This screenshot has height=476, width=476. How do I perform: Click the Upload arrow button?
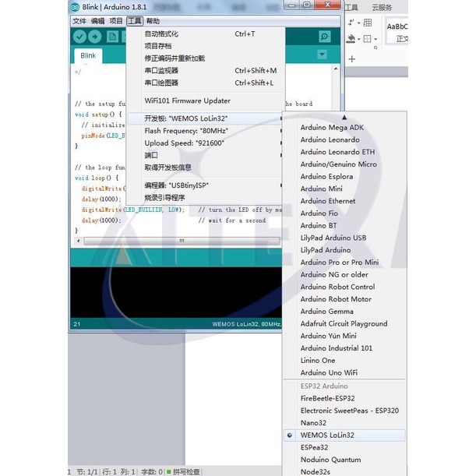pos(95,37)
